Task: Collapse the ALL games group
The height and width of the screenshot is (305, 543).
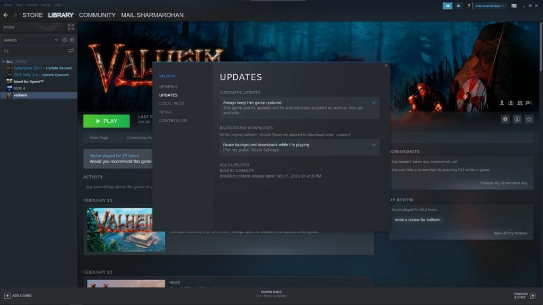Action: pyautogui.click(x=4, y=61)
